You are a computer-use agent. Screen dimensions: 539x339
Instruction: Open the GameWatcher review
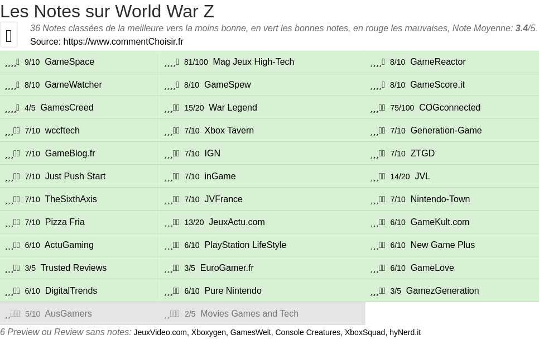[73, 85]
